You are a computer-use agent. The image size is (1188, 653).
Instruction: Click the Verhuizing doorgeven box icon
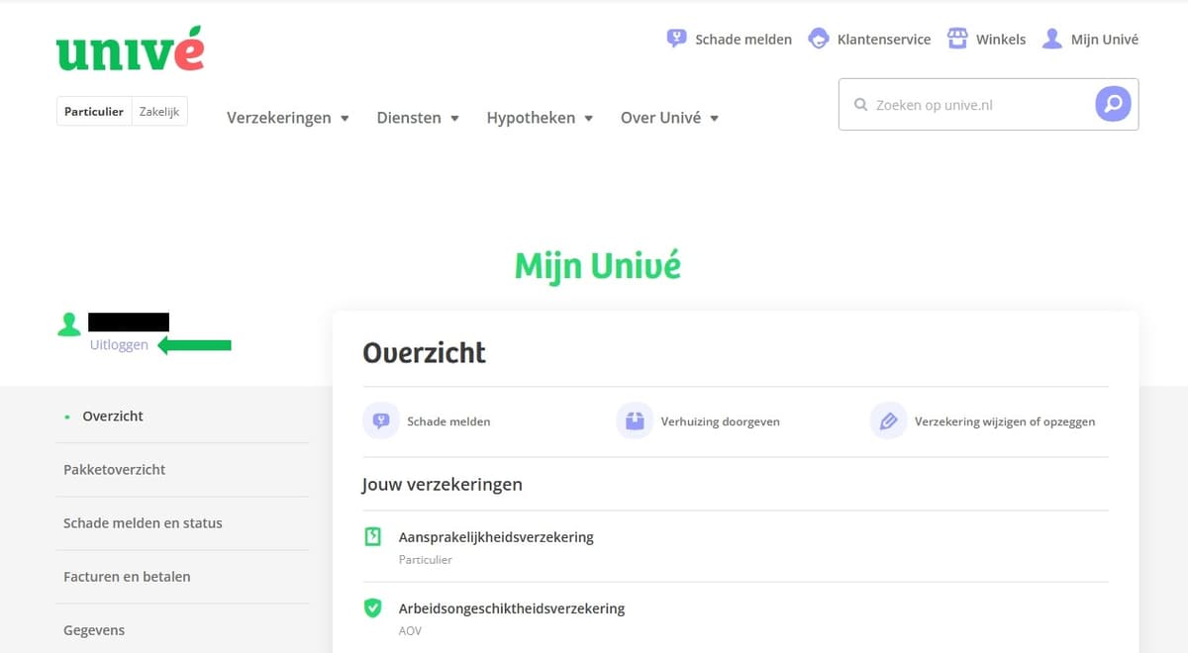click(635, 420)
